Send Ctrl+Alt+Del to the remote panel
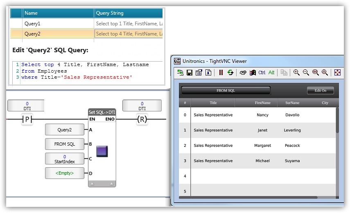 click(x=243, y=73)
